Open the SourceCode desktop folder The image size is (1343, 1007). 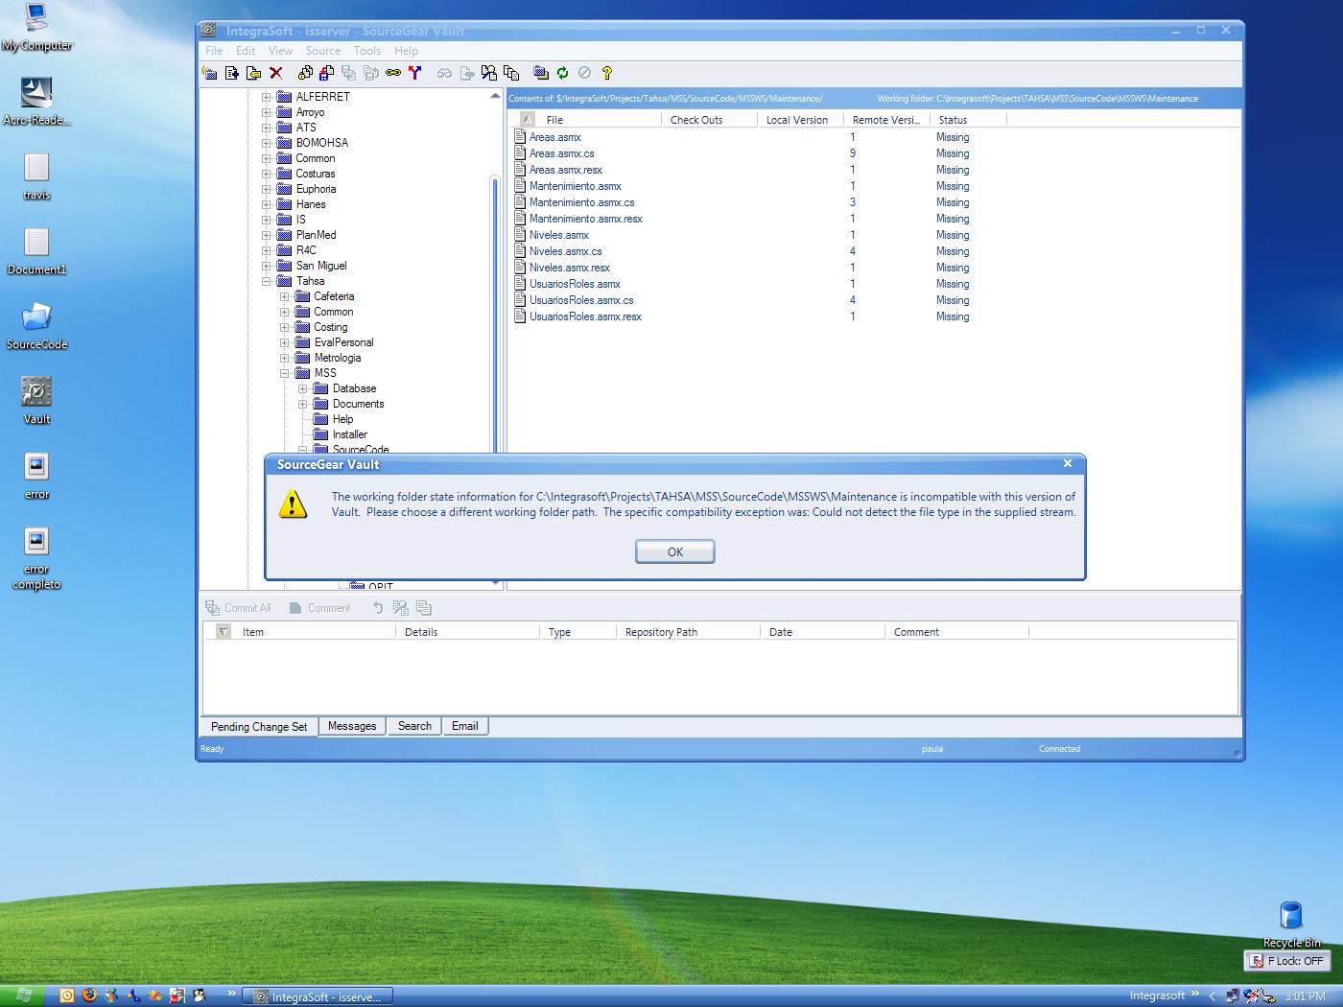coord(36,324)
